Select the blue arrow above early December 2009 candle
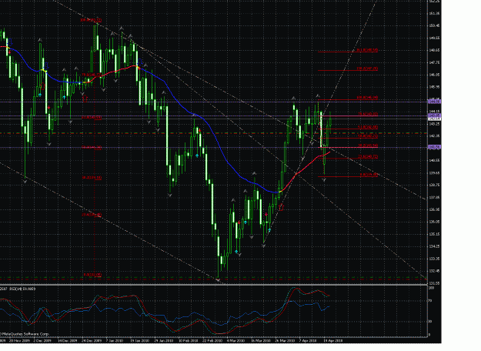The image size is (481, 351). tap(46, 65)
